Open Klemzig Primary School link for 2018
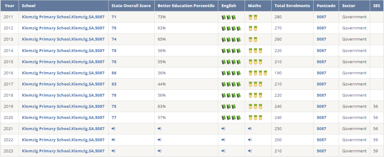This screenshot has width=384, height=157. (63, 95)
